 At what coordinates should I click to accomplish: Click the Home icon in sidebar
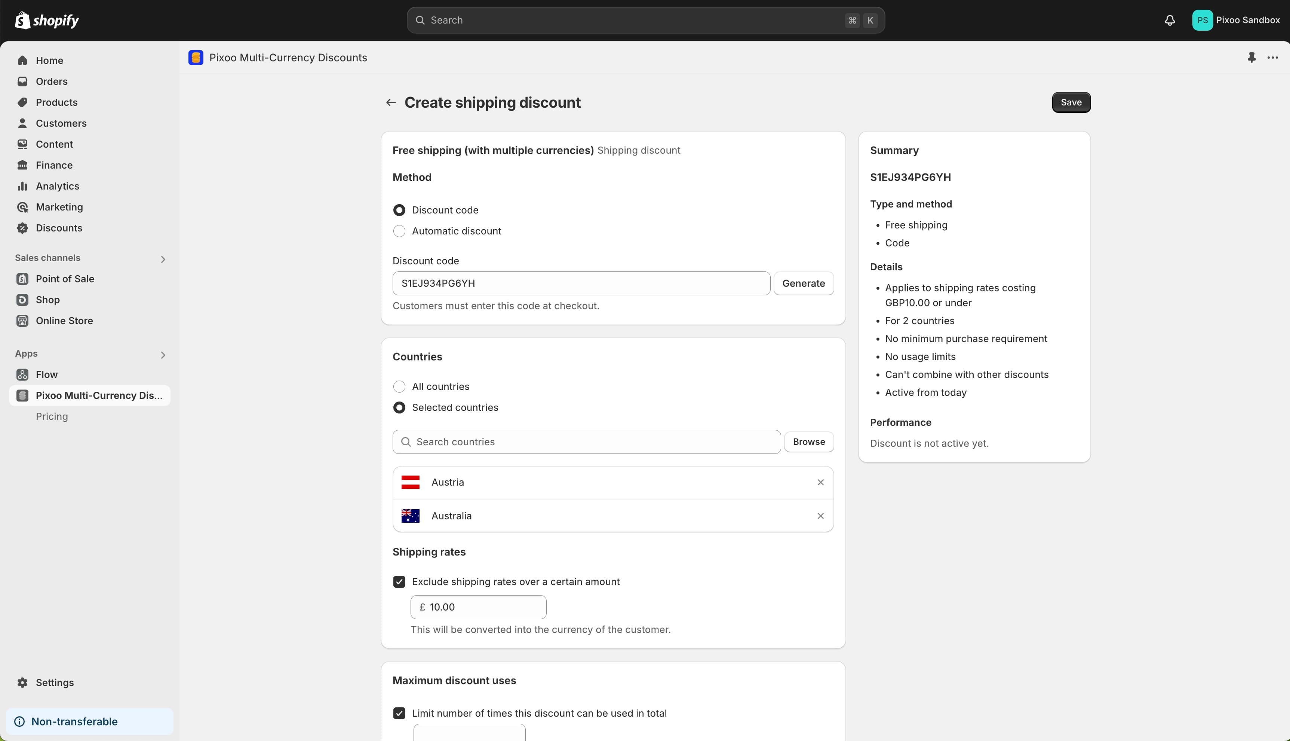click(22, 61)
